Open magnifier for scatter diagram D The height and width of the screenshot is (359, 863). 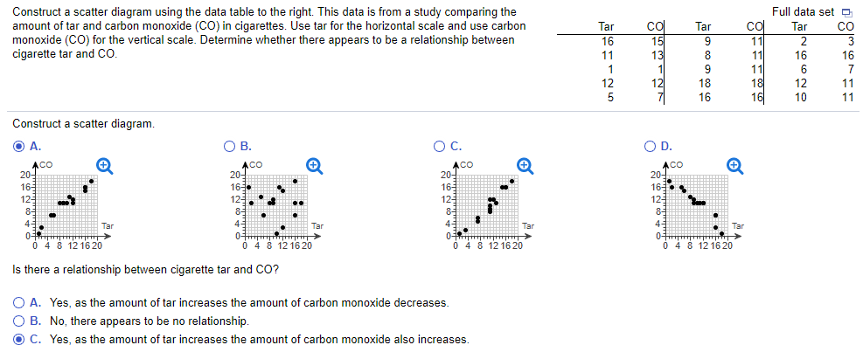pyautogui.click(x=734, y=166)
